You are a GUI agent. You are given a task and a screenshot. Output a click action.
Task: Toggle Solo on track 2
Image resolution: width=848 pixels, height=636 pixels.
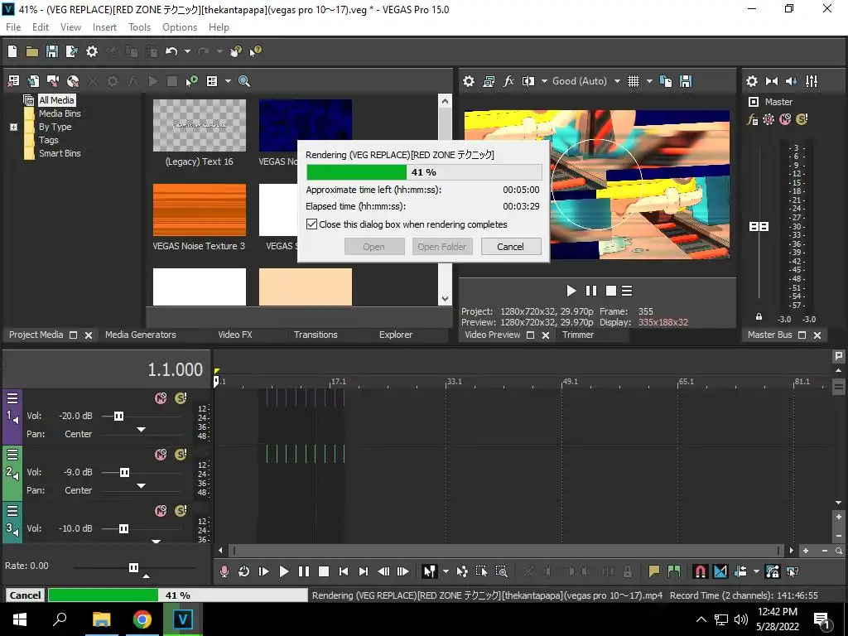click(181, 455)
